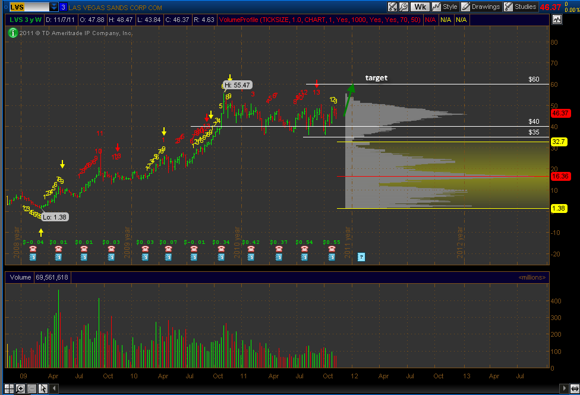Select the pointer cursor tool
Image resolution: width=580 pixels, height=395 pixels.
tap(43, 388)
